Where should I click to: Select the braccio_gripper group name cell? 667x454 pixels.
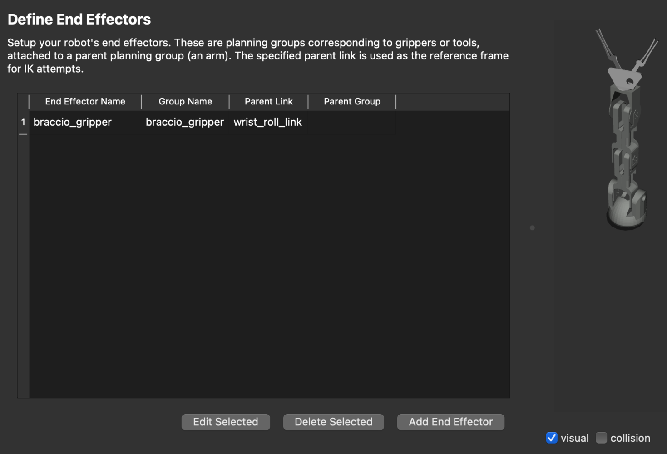coord(185,122)
